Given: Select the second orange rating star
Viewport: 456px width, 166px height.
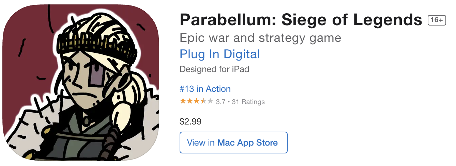Looking at the screenshot, I should (190, 101).
